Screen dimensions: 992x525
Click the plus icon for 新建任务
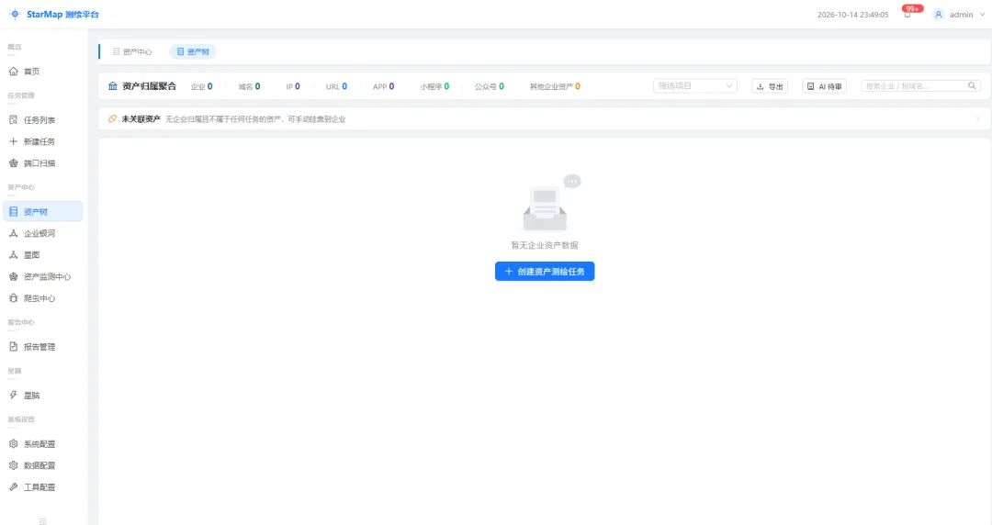[13, 141]
